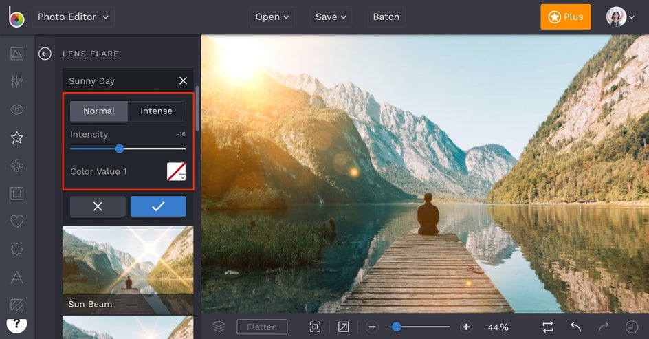Screen dimensions: 649x339
Task: Open the Photo Editor dropdown
Action: (73, 17)
